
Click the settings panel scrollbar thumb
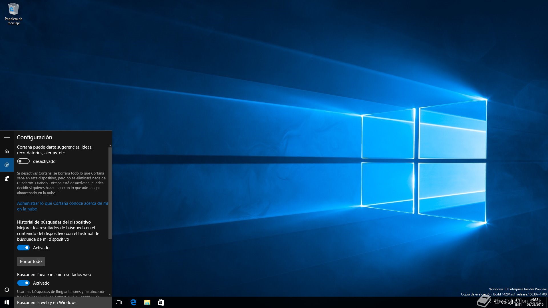tap(110, 193)
